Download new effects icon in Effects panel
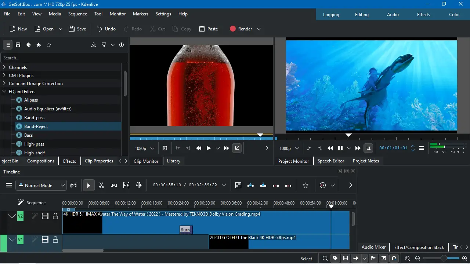The image size is (470, 264). 94,45
